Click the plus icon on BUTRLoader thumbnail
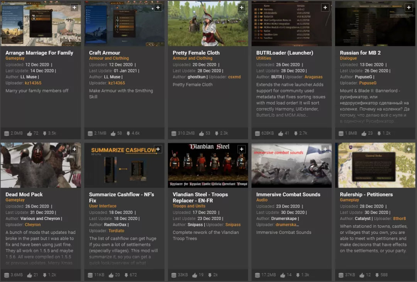 coord(325,7)
